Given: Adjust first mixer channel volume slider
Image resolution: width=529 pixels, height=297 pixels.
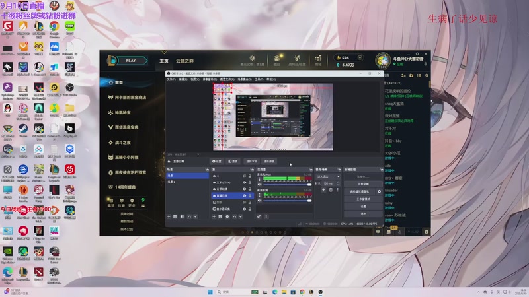Looking at the screenshot, I should pos(288,185).
